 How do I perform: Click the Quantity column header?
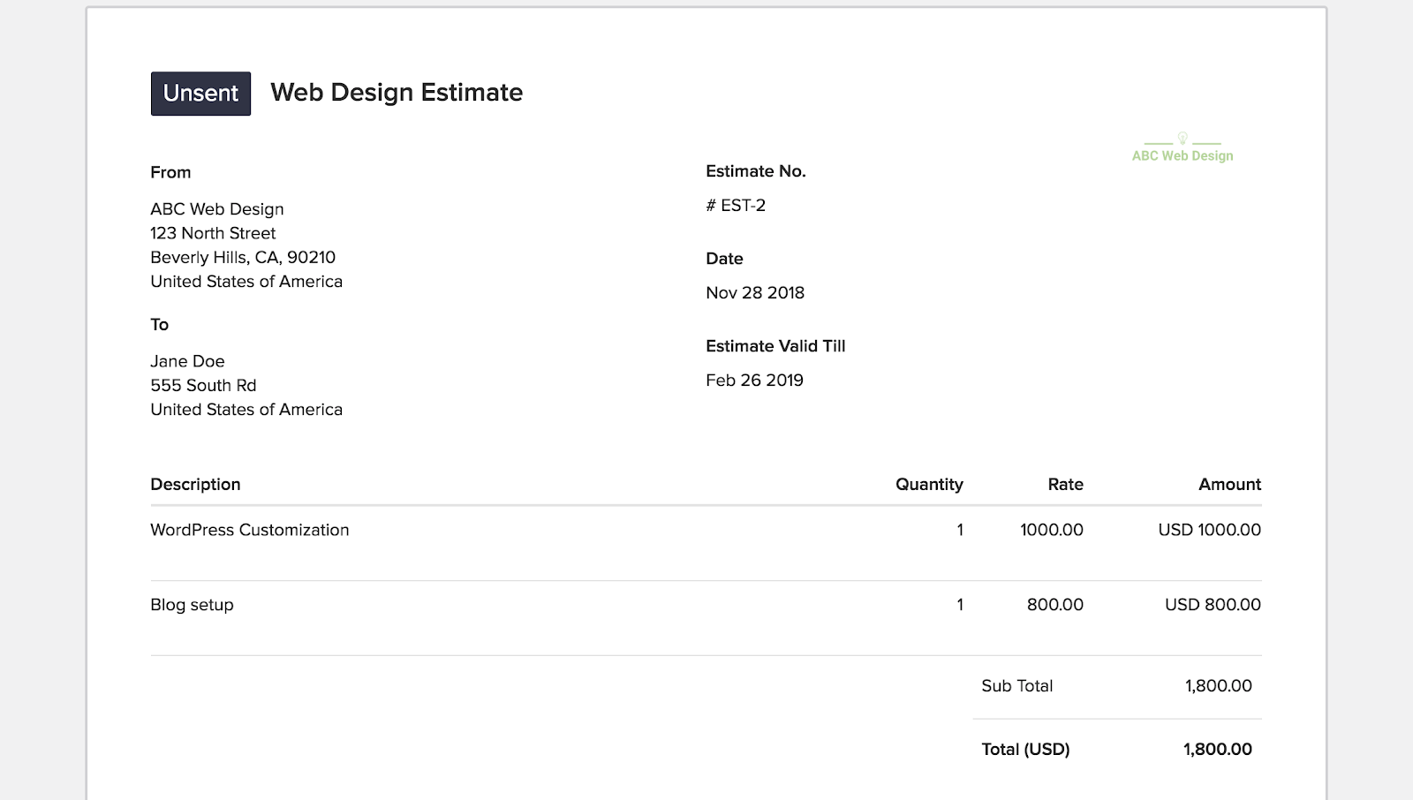click(929, 484)
